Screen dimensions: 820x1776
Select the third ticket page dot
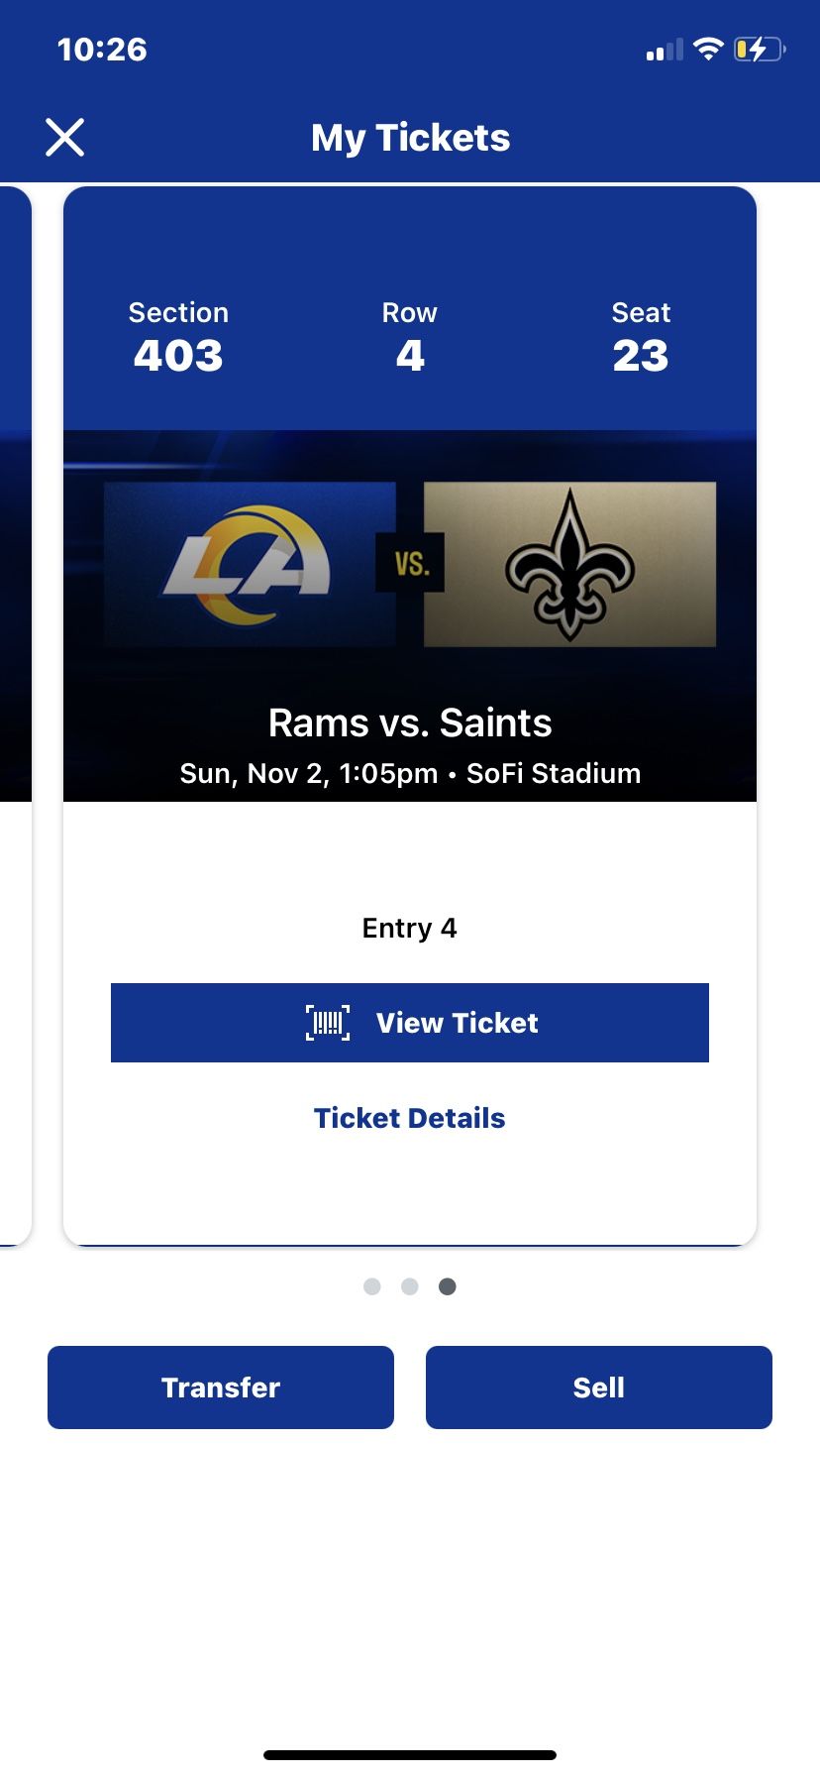448,1286
